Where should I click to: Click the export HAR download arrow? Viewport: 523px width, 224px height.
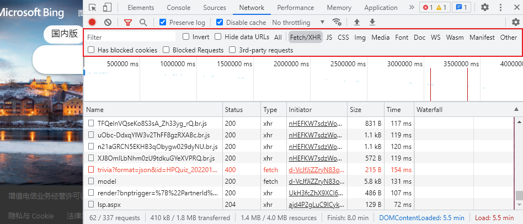(372, 22)
